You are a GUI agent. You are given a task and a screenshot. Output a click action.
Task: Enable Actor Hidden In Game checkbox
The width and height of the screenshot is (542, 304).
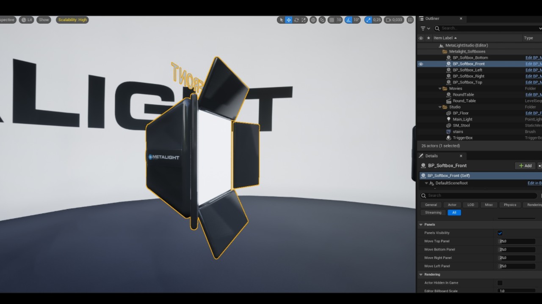(500, 283)
